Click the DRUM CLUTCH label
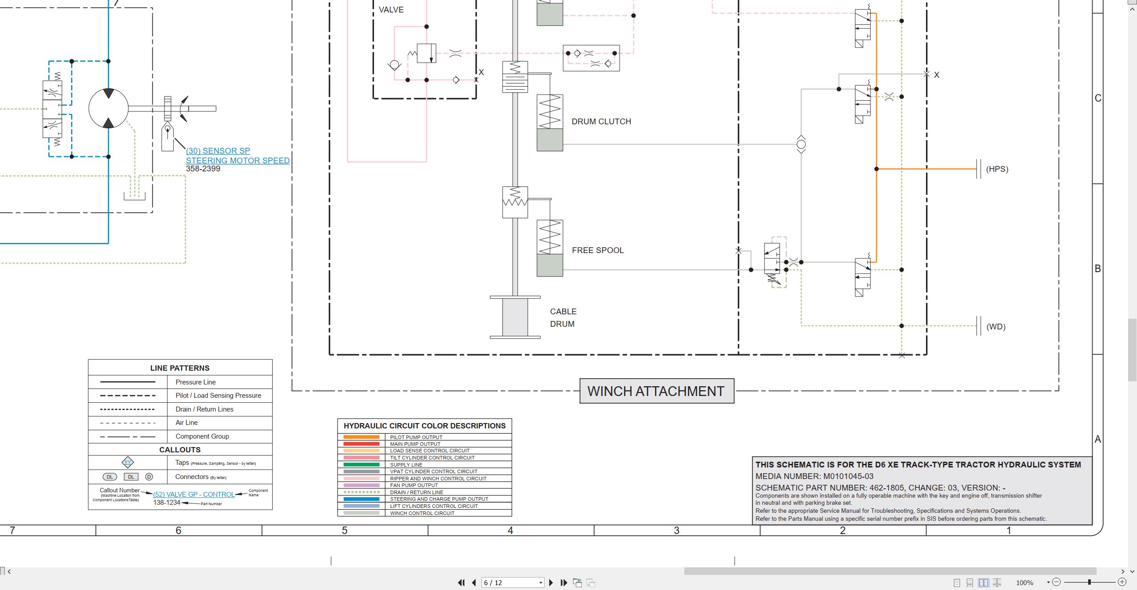This screenshot has height=590, width=1137. pyautogui.click(x=601, y=122)
